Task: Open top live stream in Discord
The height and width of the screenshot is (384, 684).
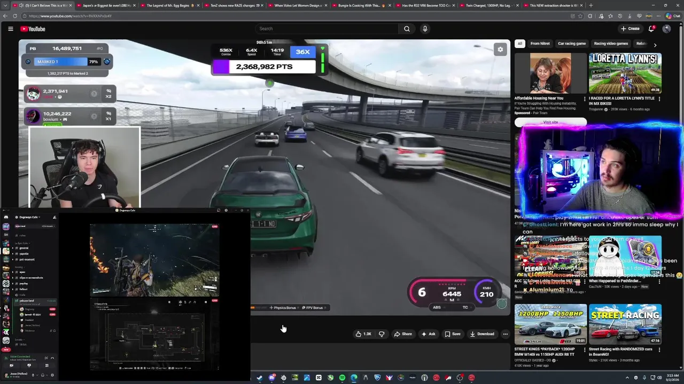Action: 154,260
